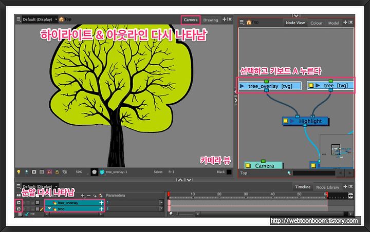Screen dimensions: 370x232
Task: Select the tree_overlay layer in Timeline
Action: tap(74, 203)
